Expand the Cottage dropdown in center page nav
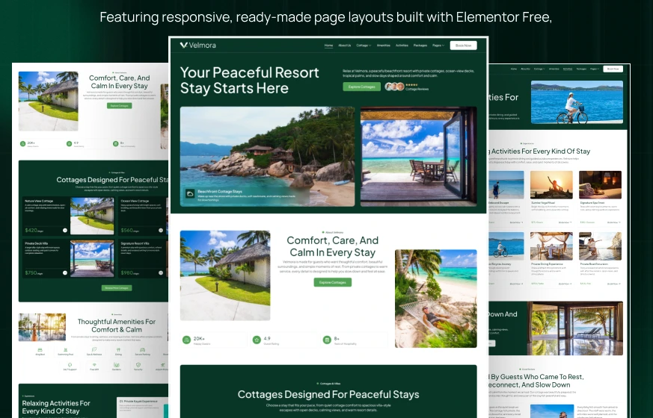The image size is (653, 418). [364, 46]
